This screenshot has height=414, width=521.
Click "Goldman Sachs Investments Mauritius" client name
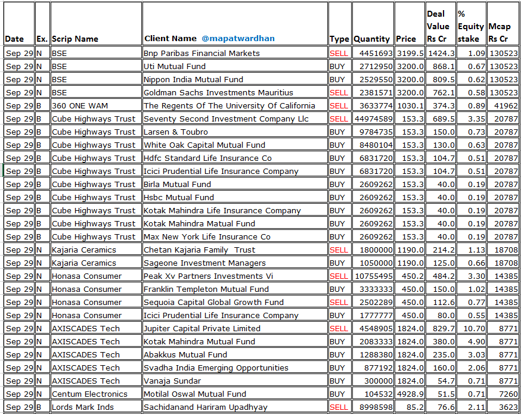pyautogui.click(x=235, y=92)
